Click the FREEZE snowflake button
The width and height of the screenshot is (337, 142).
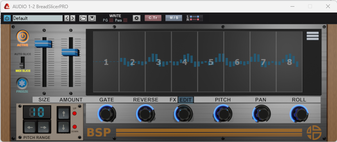[22, 83]
